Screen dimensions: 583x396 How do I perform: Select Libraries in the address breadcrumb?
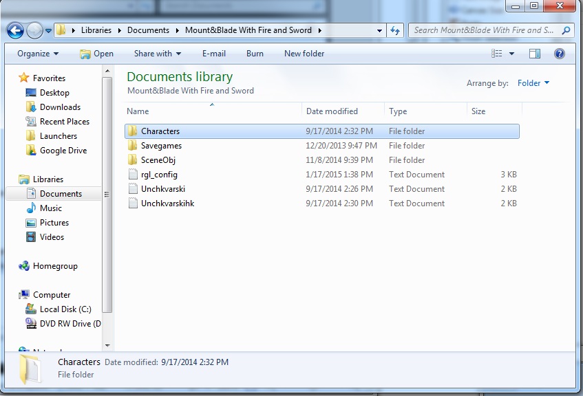pos(96,30)
